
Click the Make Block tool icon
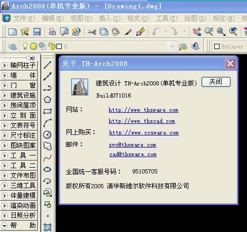47,205
